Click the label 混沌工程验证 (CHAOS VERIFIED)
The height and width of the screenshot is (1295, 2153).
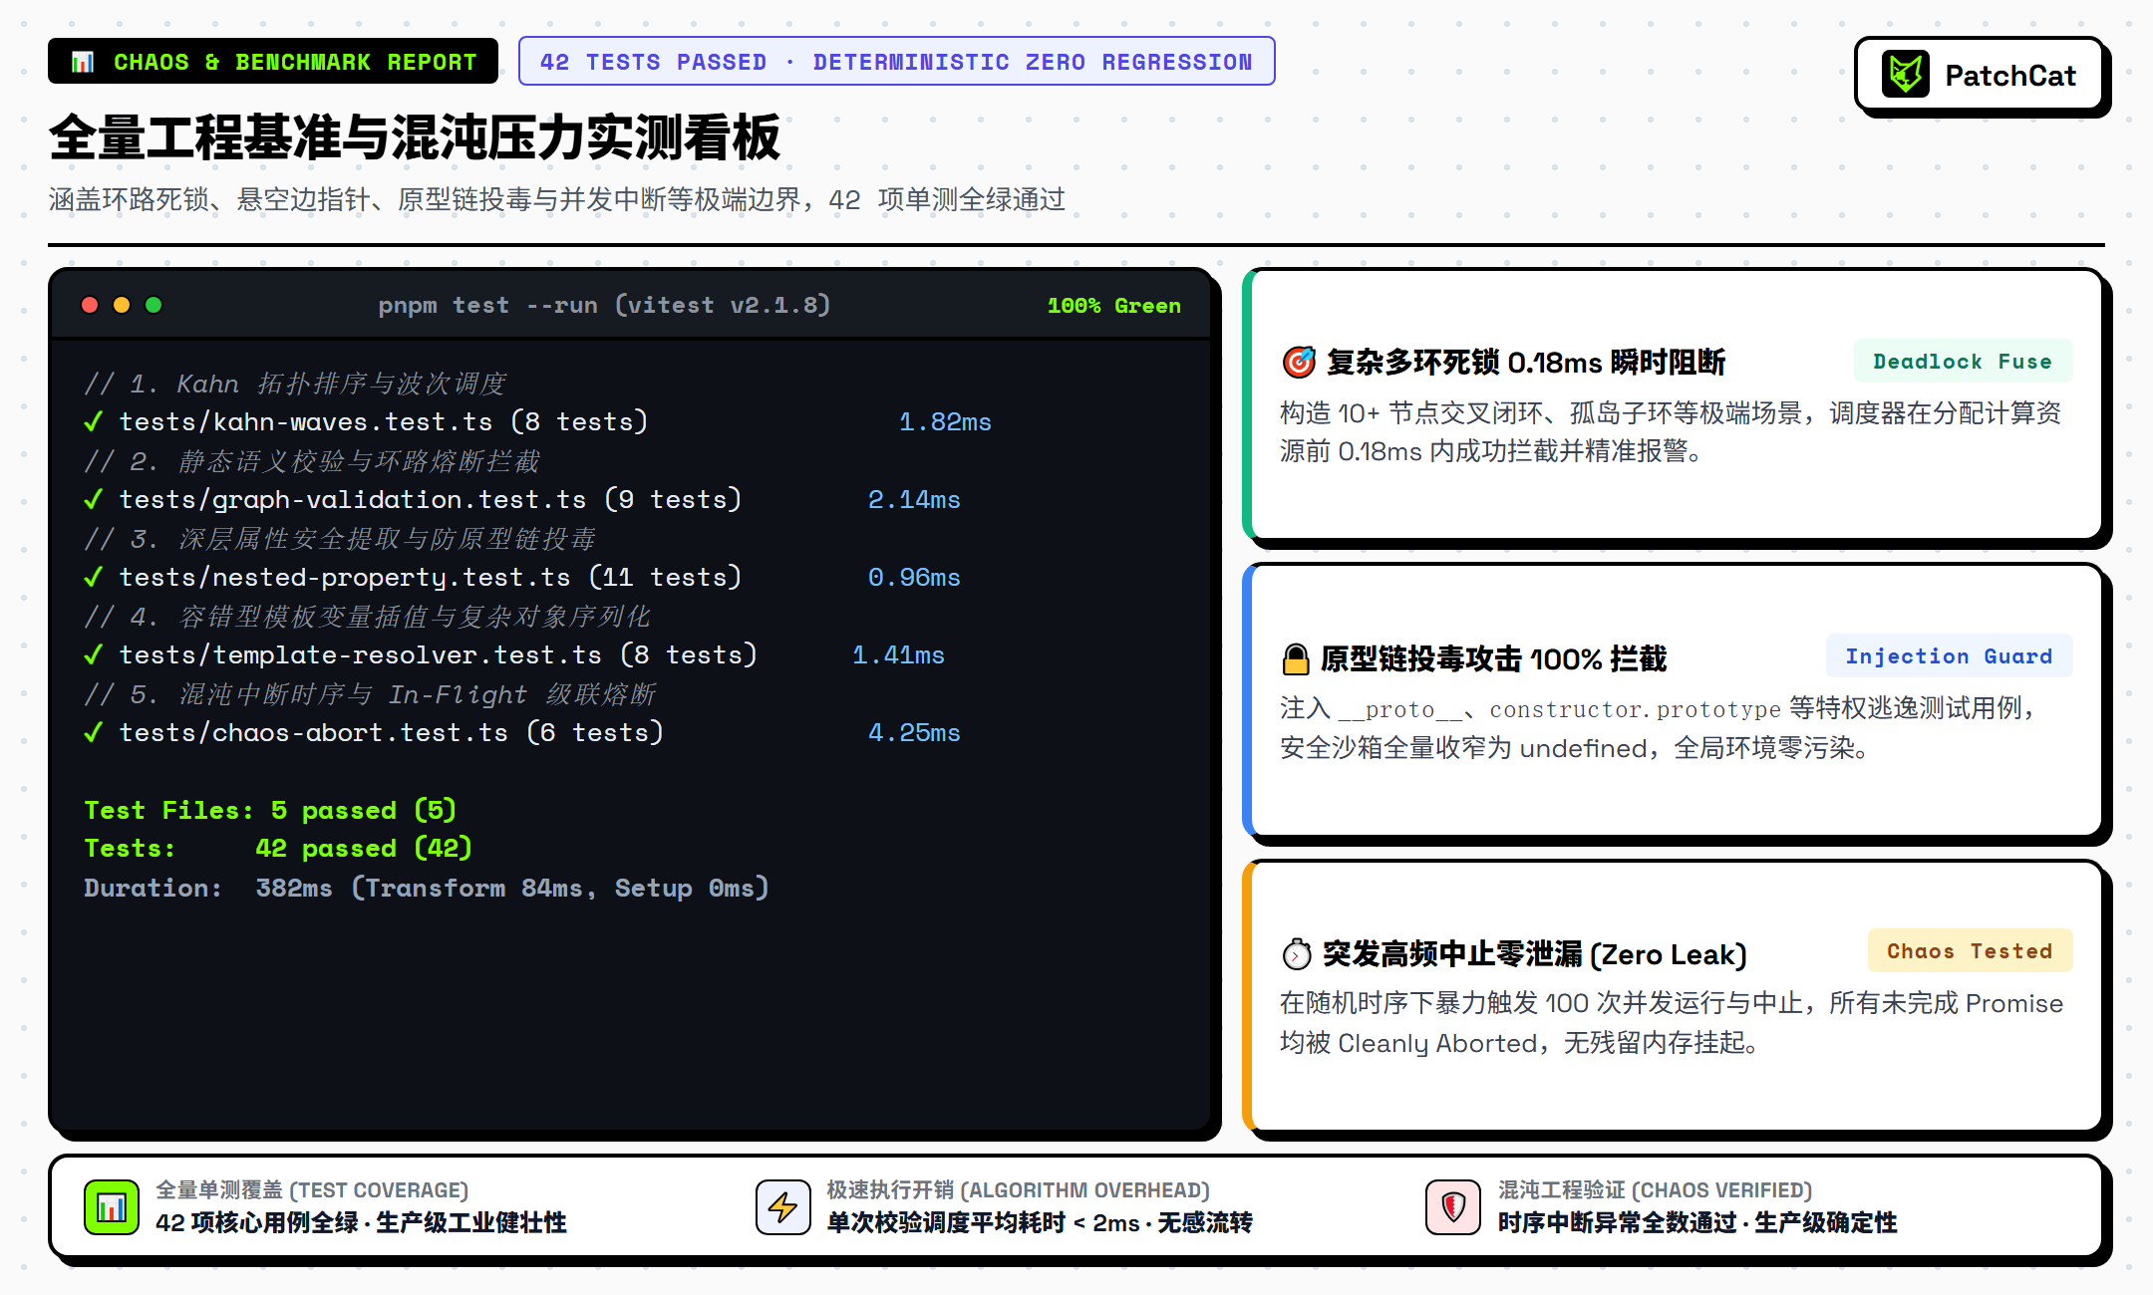point(1655,1190)
